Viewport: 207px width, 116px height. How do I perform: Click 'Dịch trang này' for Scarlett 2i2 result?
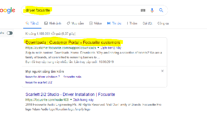83,100
